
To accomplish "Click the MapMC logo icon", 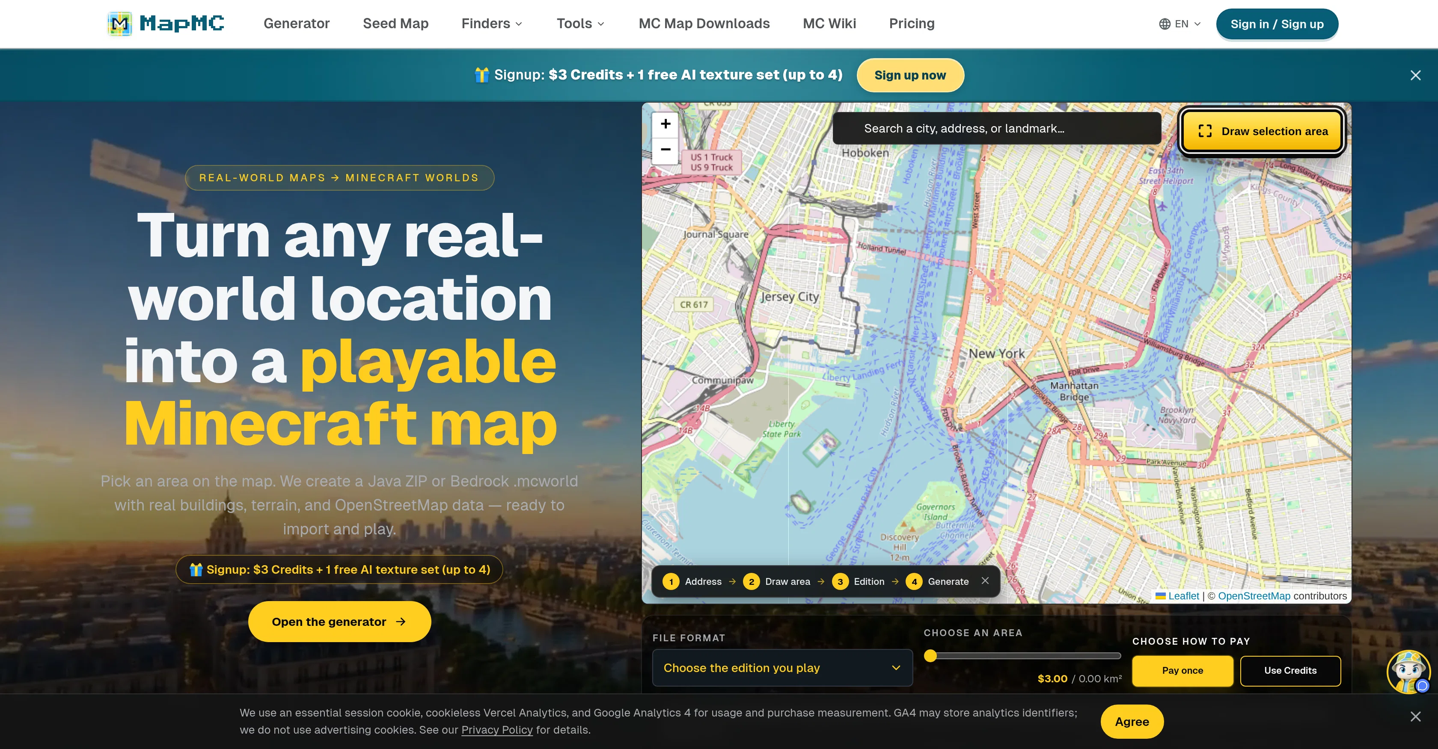I will coord(119,24).
